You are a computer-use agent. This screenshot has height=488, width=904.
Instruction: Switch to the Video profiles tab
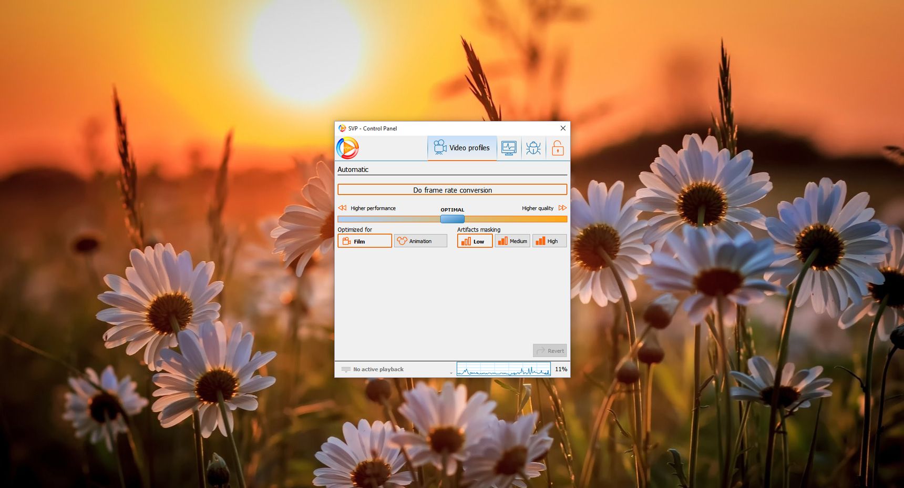[x=462, y=148]
